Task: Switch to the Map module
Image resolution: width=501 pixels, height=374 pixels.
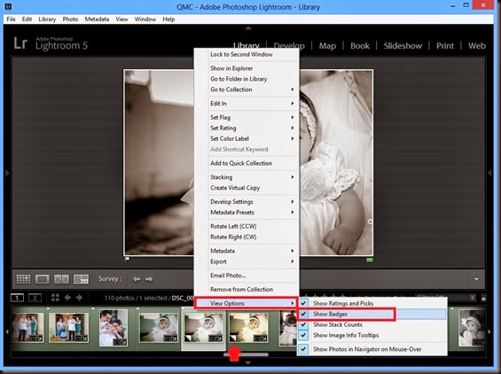Action: click(327, 46)
